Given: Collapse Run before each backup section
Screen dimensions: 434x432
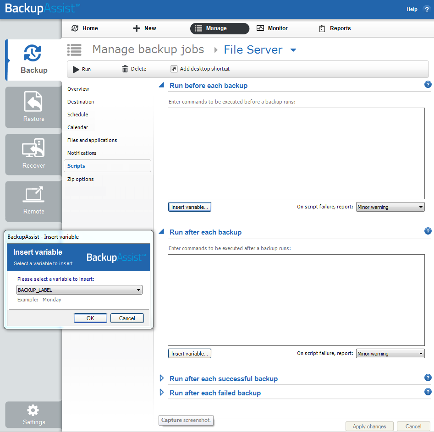Looking at the screenshot, I should coord(162,85).
